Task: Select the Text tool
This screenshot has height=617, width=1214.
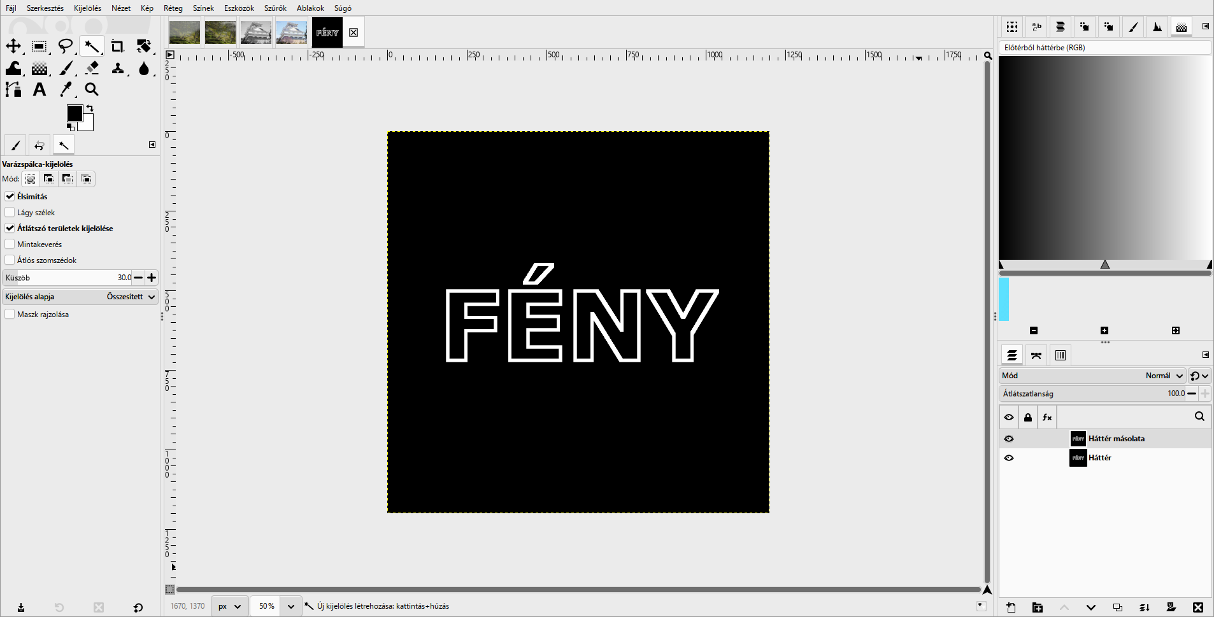Action: coord(39,90)
